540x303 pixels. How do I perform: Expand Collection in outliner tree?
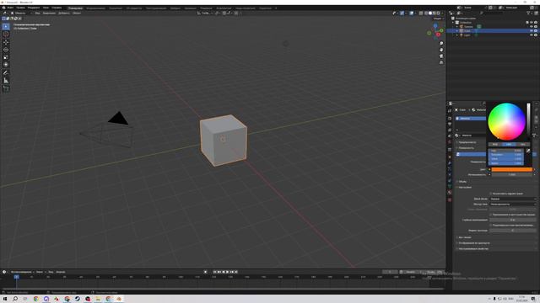tap(453, 23)
